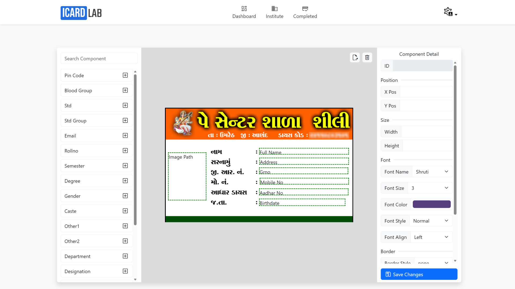Select the Grno field on card
The width and height of the screenshot is (515, 289).
tap(304, 171)
